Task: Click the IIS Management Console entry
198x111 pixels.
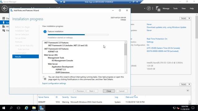Action: tap(62, 60)
